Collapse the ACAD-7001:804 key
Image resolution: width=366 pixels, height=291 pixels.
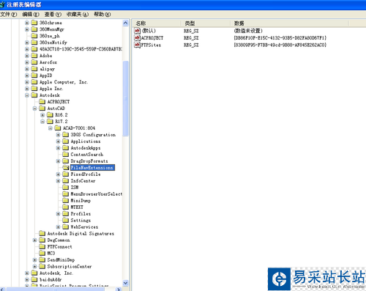tap(51, 128)
